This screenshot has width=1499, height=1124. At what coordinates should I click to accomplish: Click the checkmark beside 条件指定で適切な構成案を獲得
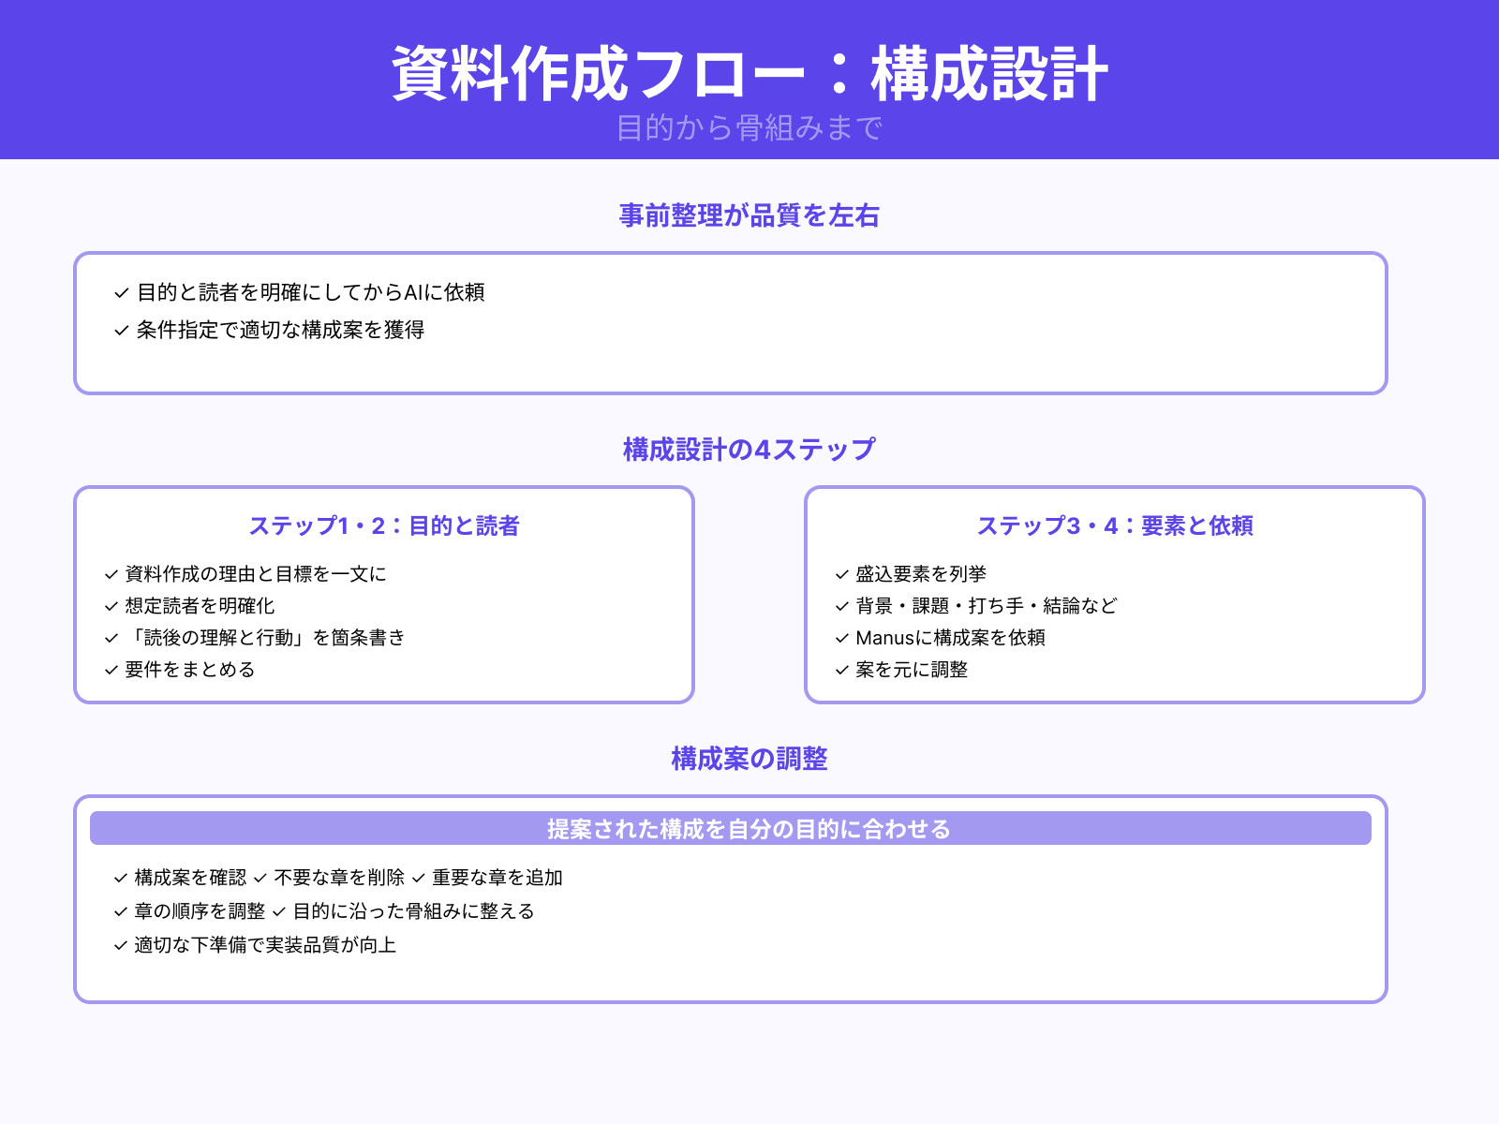[x=119, y=330]
